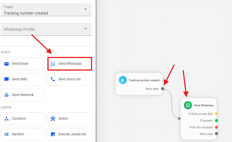Click the green 'If answer' output dot
The width and height of the screenshot is (232, 142).
(216, 121)
